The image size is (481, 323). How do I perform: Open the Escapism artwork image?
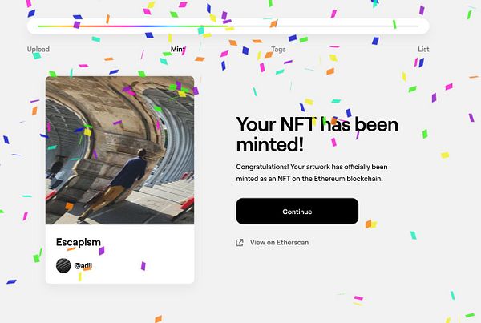click(120, 150)
